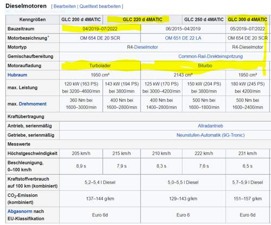Select the 151–157 g/km emission cell

248,198
